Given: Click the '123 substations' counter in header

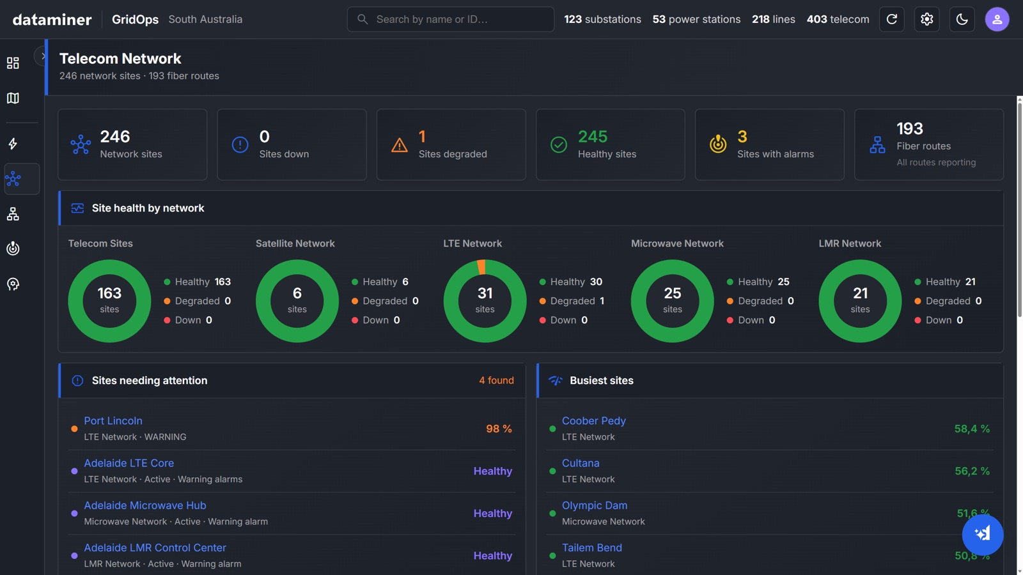Looking at the screenshot, I should tap(602, 19).
